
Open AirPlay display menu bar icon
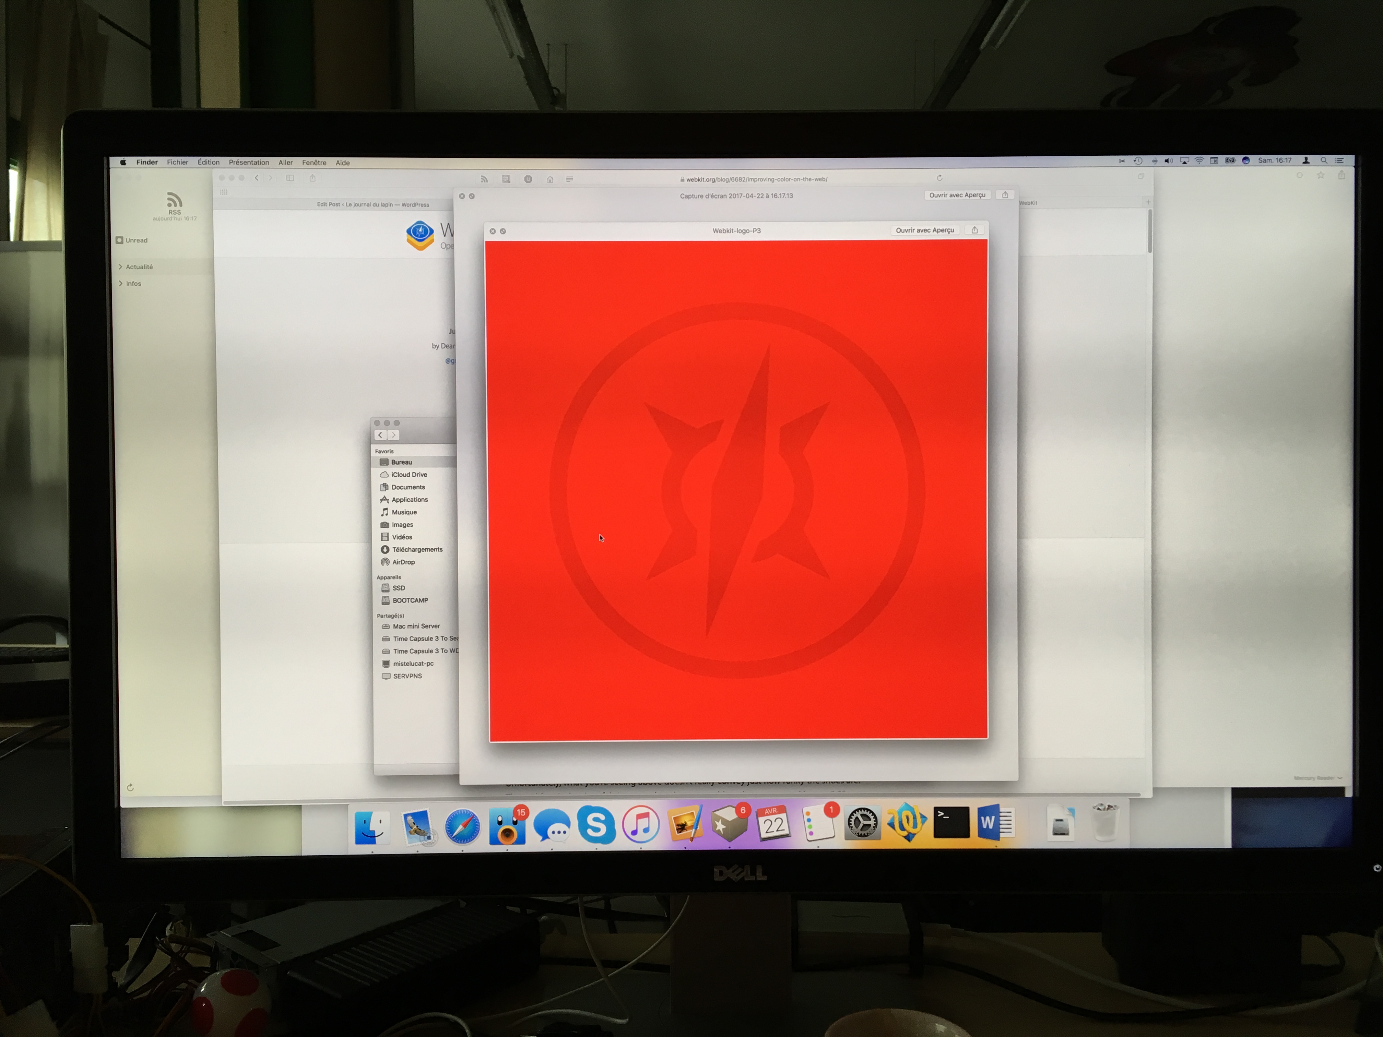[x=1184, y=160]
